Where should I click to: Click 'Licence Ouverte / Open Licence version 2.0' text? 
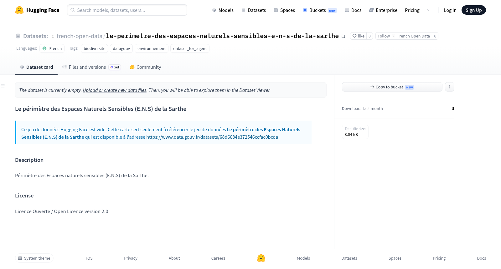[62, 212]
